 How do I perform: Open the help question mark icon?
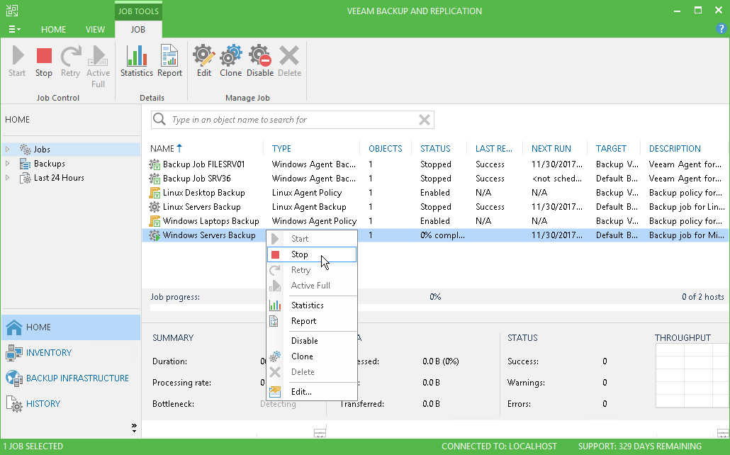721,29
